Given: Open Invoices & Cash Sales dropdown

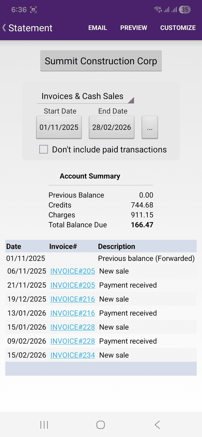Looking at the screenshot, I should click(x=86, y=96).
